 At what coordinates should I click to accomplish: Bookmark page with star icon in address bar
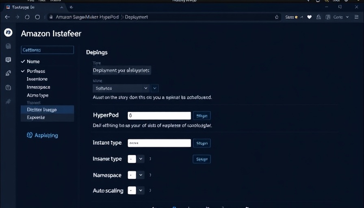coord(277,17)
